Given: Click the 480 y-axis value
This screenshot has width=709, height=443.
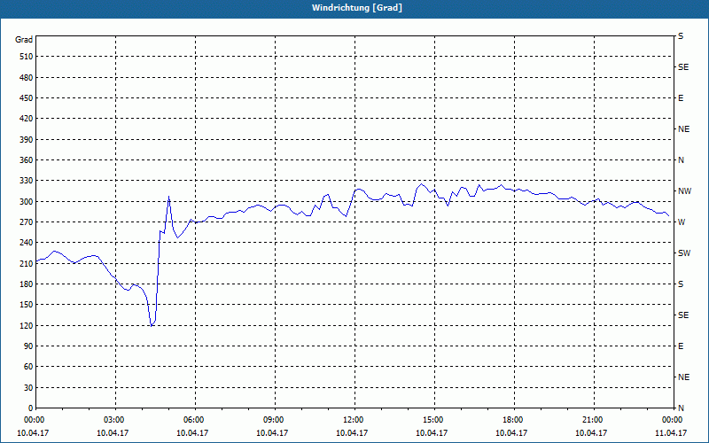Looking at the screenshot, I should click(x=27, y=78).
